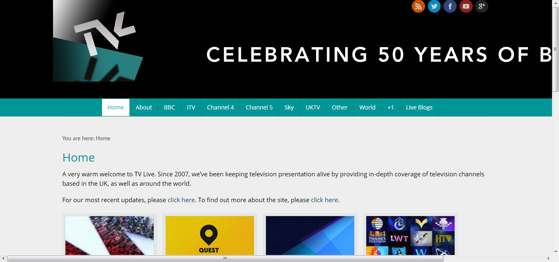
Task: Open the RSS feed icon
Action: 418,6
